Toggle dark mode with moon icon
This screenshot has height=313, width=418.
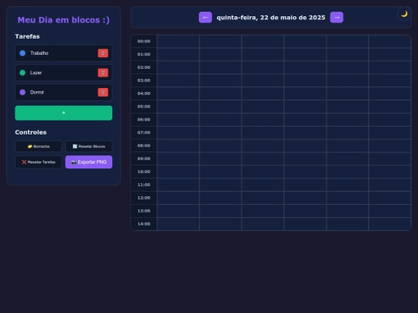pos(404,14)
